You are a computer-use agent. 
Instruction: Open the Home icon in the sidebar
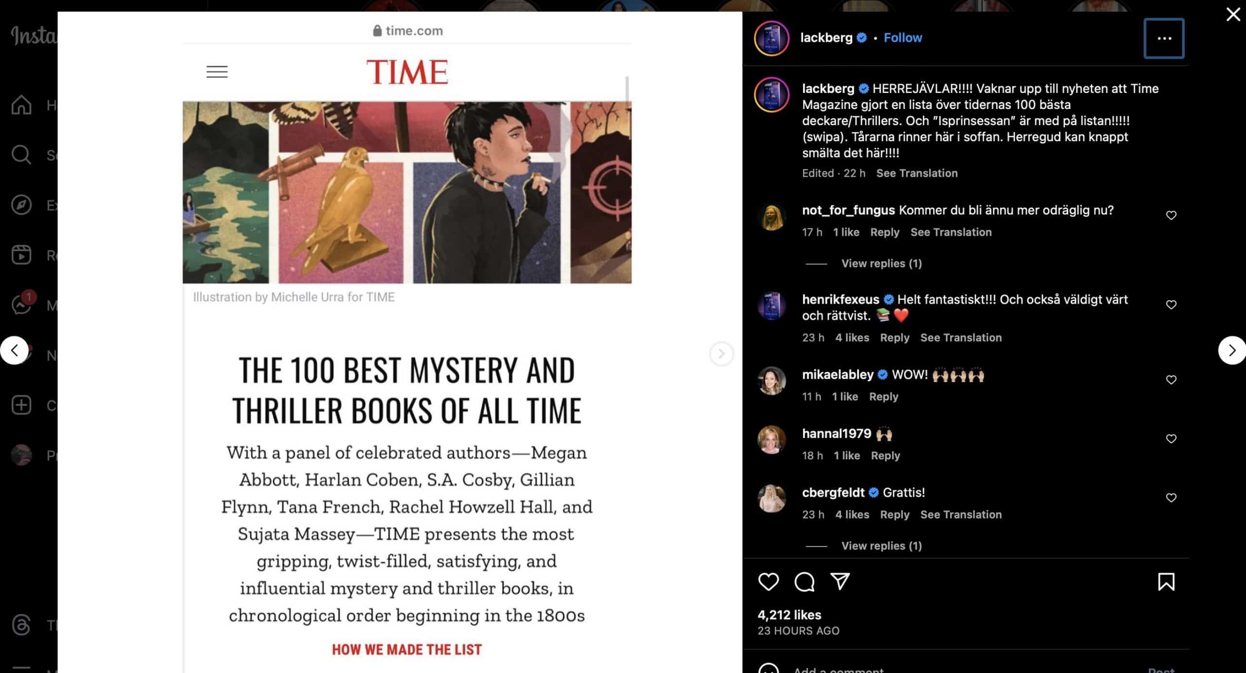[21, 105]
